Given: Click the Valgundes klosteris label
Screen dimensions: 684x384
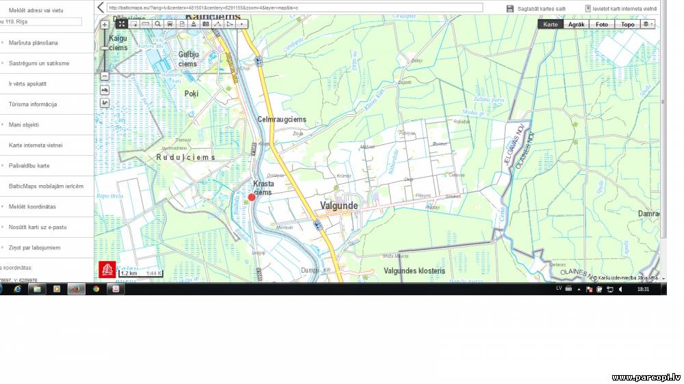Looking at the screenshot, I should tap(415, 271).
